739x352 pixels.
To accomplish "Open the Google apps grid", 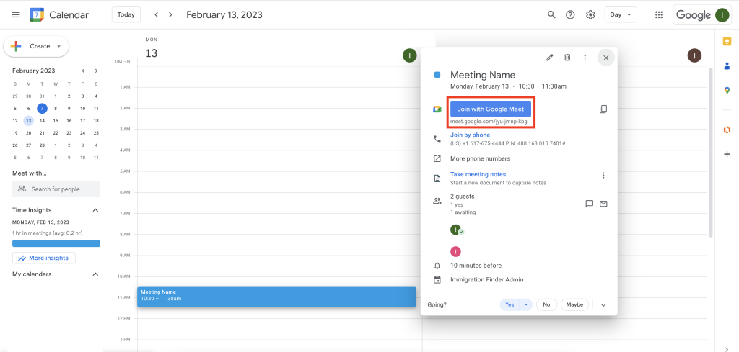I will [x=658, y=15].
